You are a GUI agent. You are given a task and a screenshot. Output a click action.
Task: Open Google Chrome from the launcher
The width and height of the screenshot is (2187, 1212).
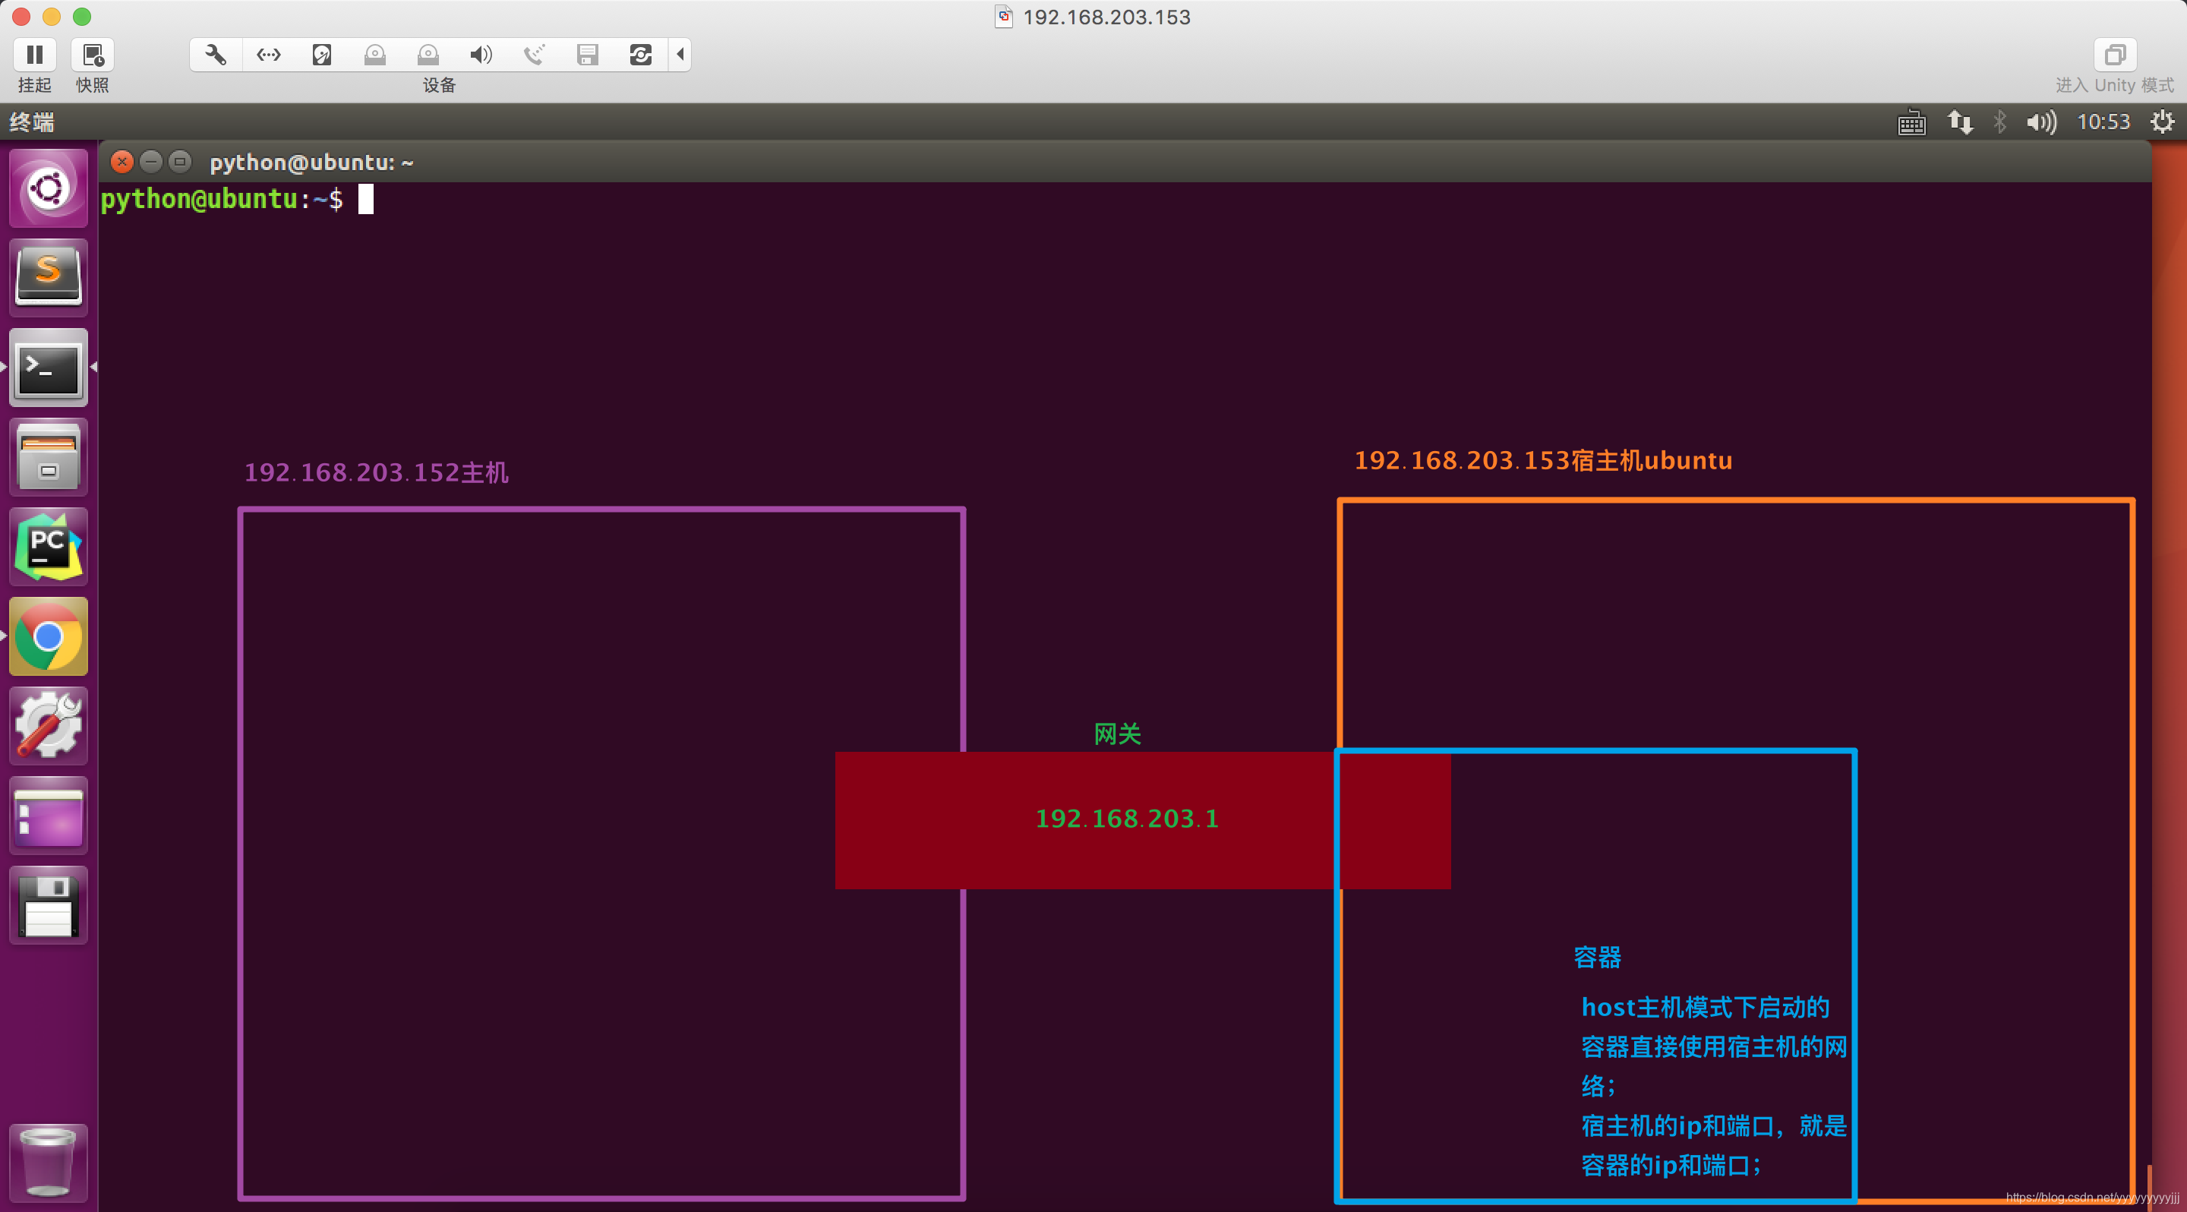49,636
